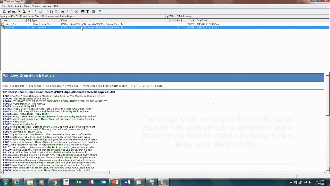Open the Window menu
Image resolution: width=330 pixels, height=186 pixels.
47,6
